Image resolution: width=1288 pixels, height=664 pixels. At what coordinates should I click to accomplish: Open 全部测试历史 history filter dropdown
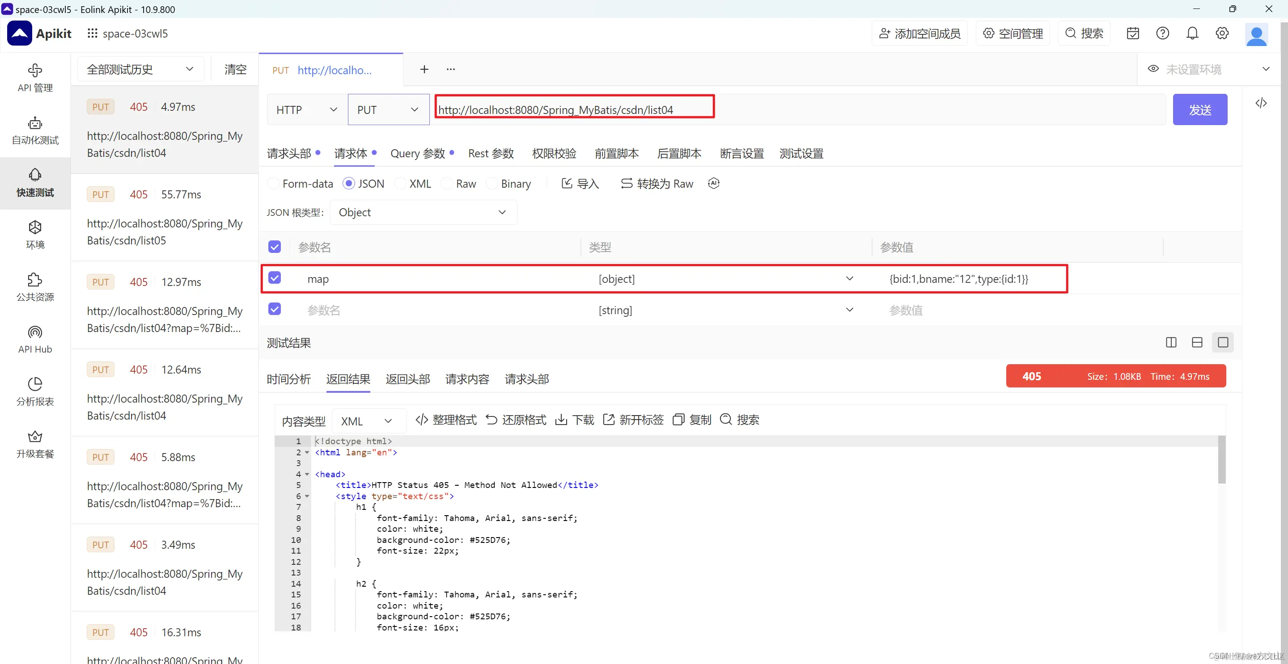tap(140, 69)
